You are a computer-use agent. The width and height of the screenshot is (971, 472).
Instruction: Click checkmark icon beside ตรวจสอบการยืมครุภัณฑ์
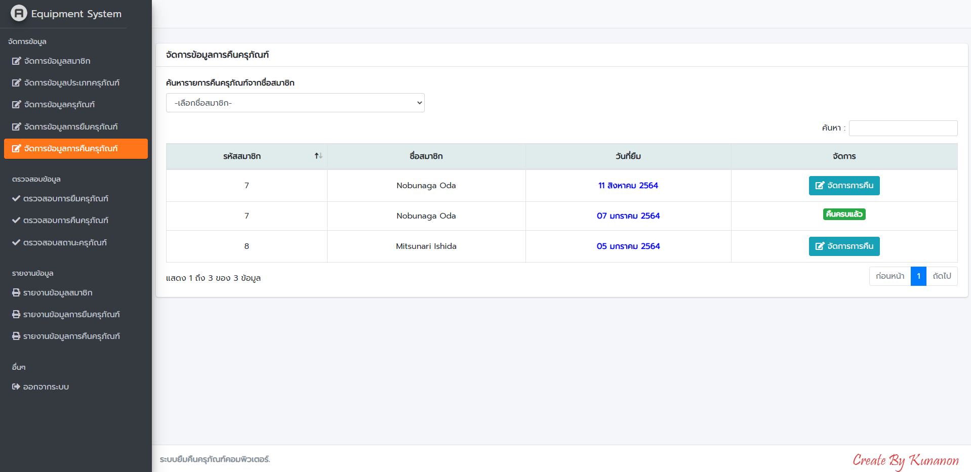(x=16, y=199)
